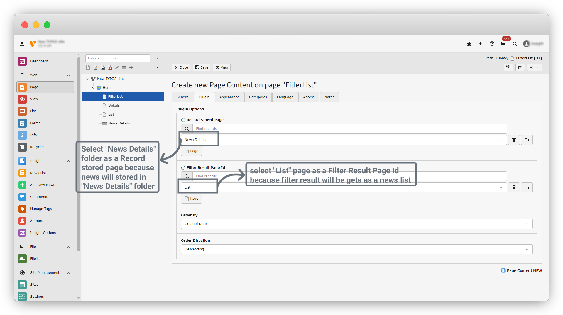Click the Save button

point(202,67)
